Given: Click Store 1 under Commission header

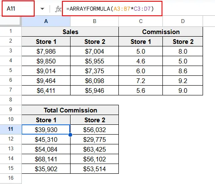Looking at the screenshot, I should tap(141, 41).
